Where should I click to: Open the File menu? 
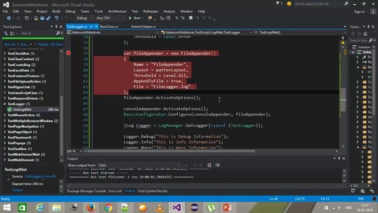5,11
